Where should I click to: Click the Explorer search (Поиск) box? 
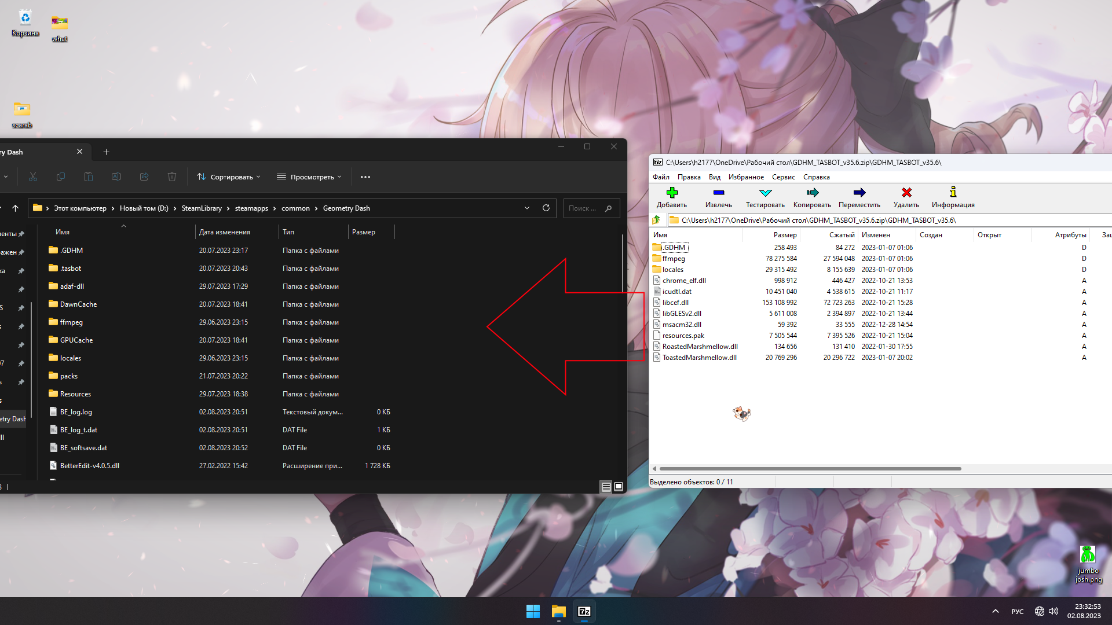point(585,208)
